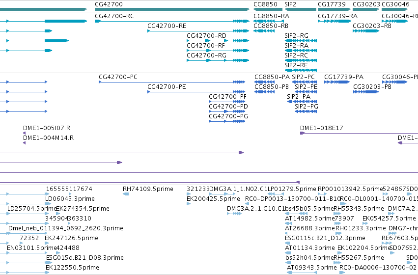Image resolution: width=418 pixels, height=275 pixels.
Task: Click the CG8850-PA protein label
Action: point(272,77)
